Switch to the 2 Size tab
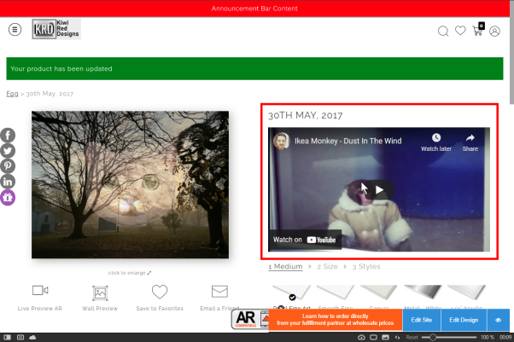 [x=327, y=267]
